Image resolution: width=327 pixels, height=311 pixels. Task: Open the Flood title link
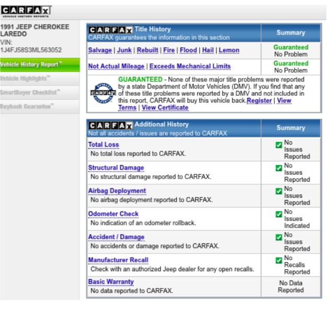pos(188,50)
